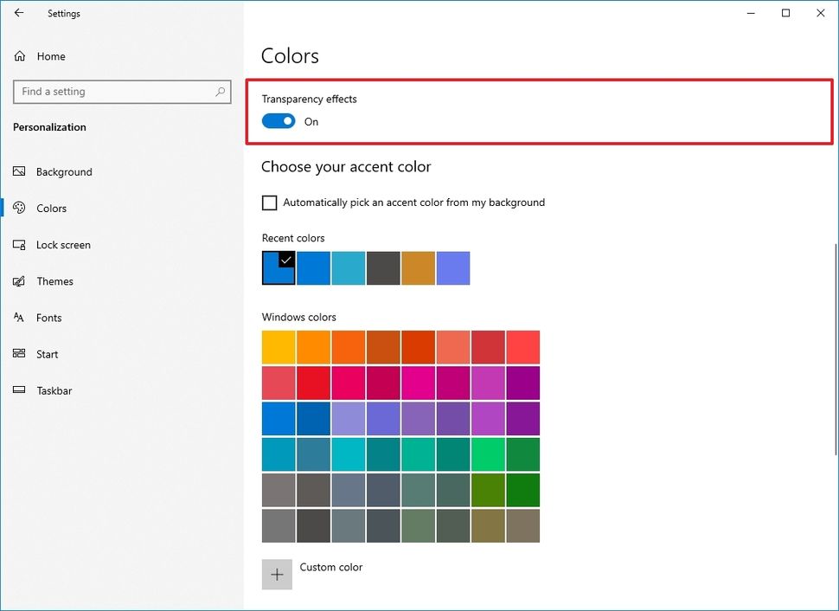This screenshot has width=839, height=611.
Task: Click the Themes paint icon
Action: pyautogui.click(x=20, y=281)
